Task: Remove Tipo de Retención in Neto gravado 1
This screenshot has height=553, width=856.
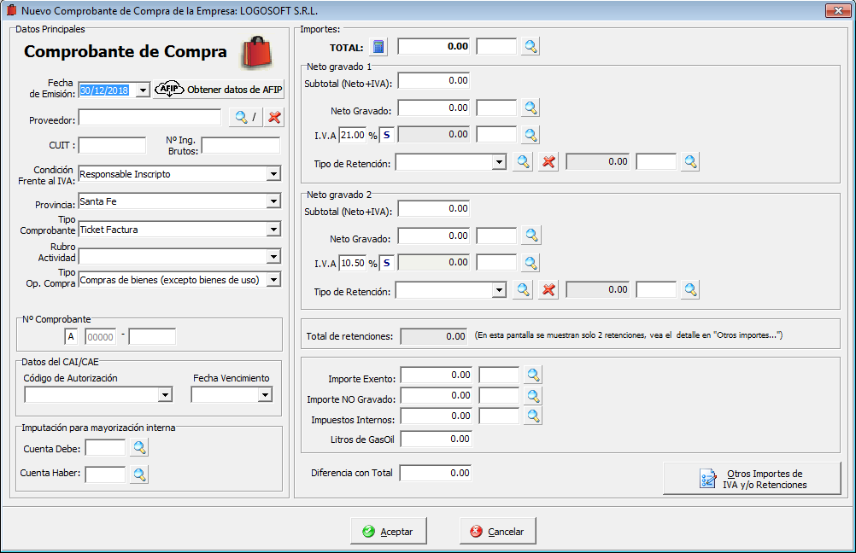Action: click(x=549, y=162)
